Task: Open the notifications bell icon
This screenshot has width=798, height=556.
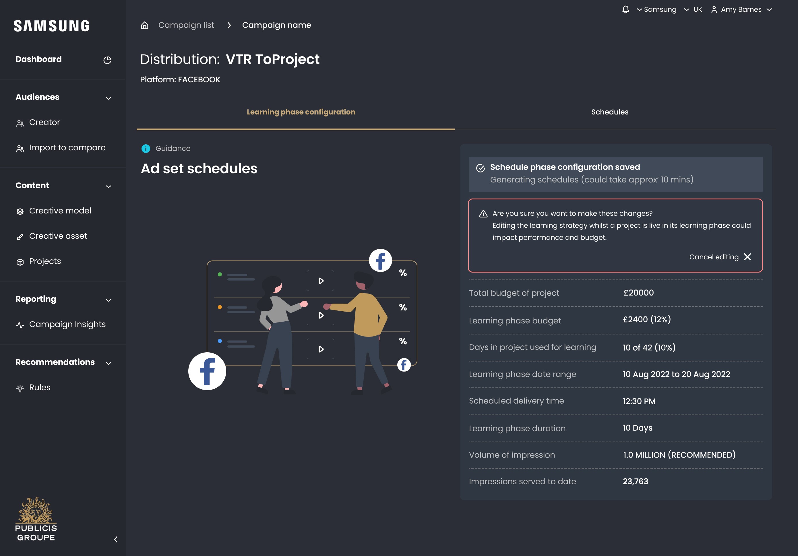Action: click(x=625, y=9)
